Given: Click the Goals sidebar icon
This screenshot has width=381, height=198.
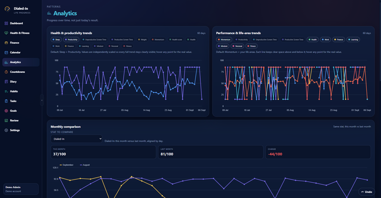Looking at the screenshot, I should point(6,111).
